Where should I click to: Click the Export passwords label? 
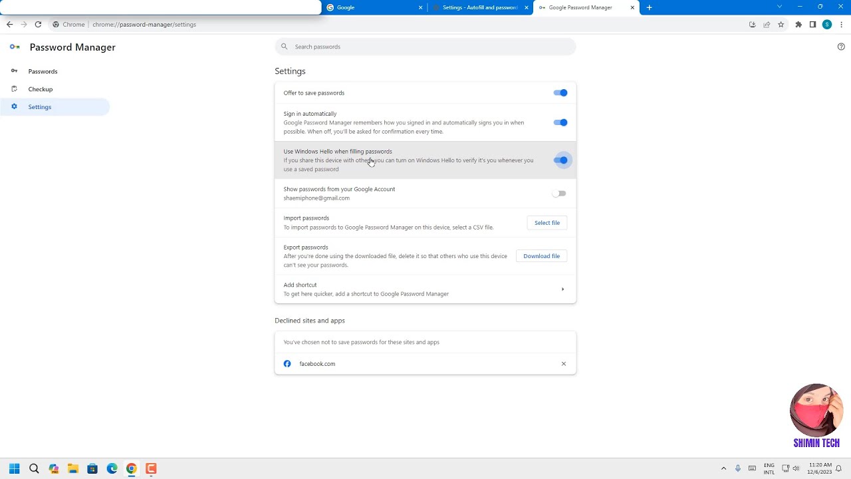coord(306,247)
